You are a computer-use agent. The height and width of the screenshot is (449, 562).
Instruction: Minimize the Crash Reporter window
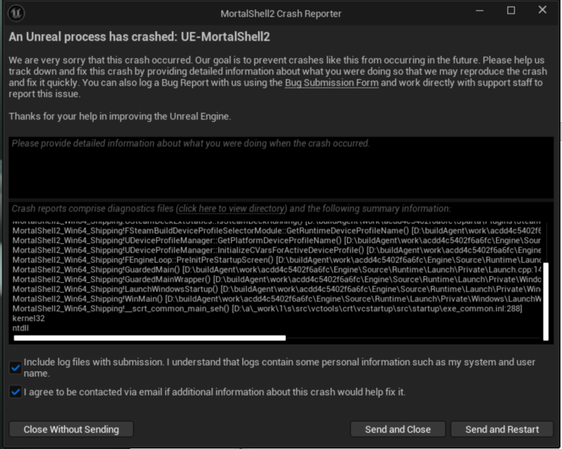pos(480,10)
